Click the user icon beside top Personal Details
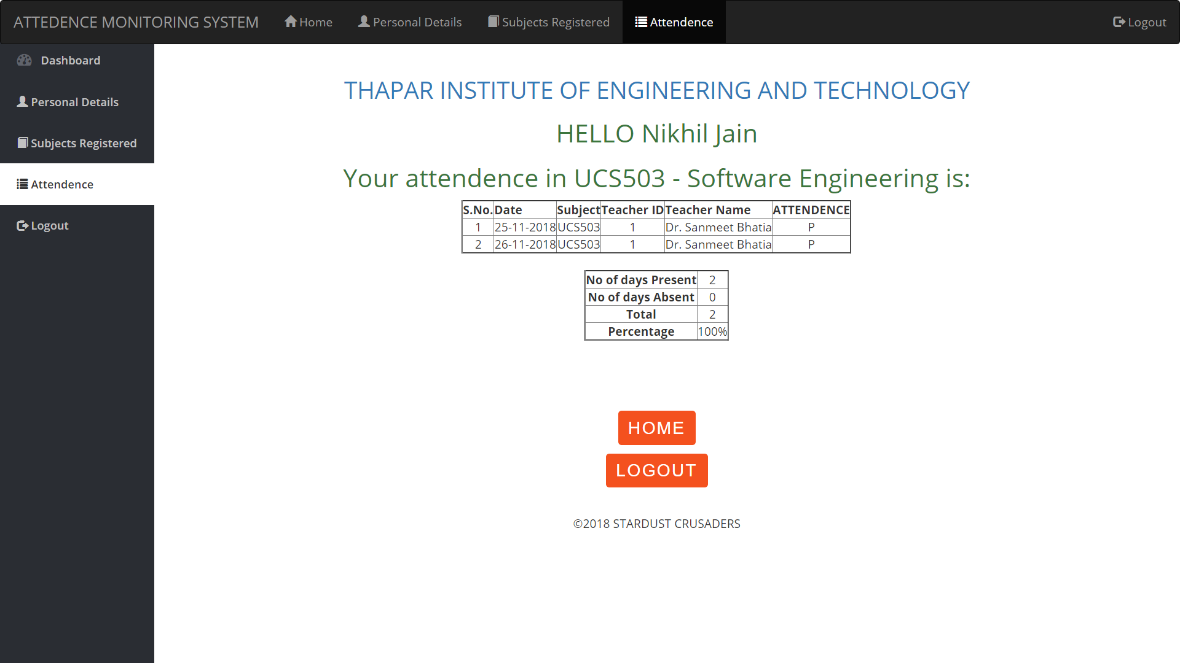Image resolution: width=1180 pixels, height=663 pixels. coord(364,21)
